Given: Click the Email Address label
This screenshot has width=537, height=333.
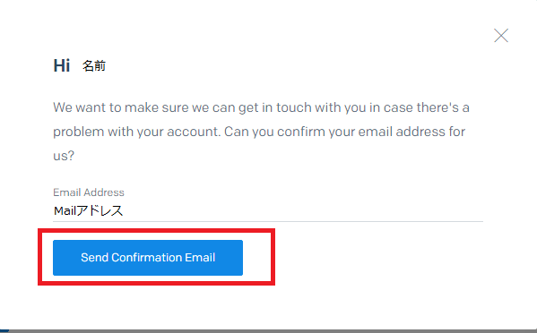Looking at the screenshot, I should pos(89,192).
